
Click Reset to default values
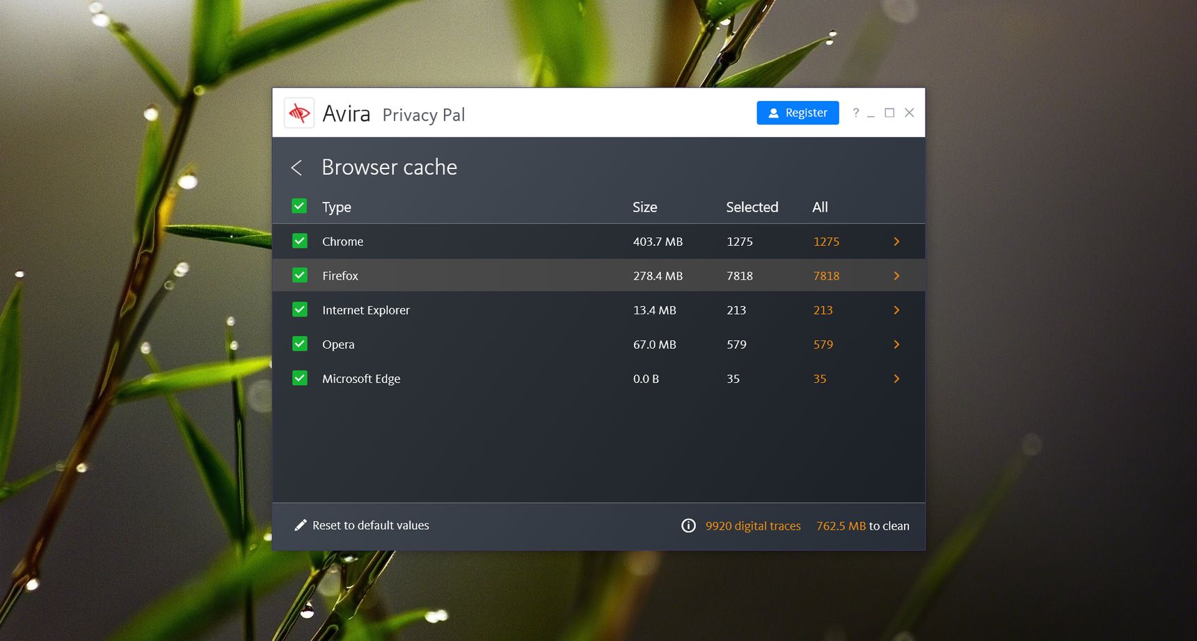coord(371,525)
